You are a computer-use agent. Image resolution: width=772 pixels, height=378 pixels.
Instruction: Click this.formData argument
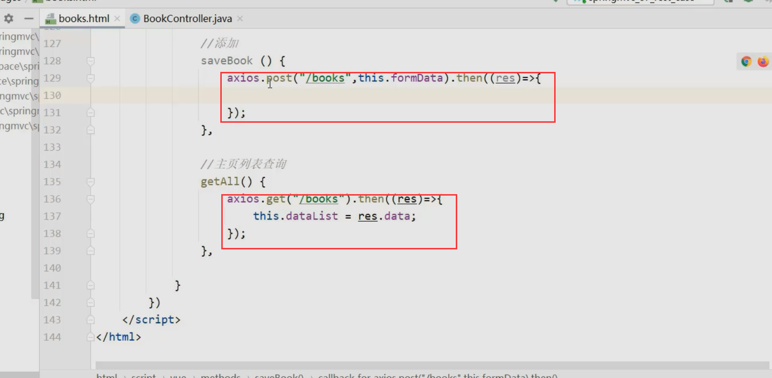(x=400, y=78)
